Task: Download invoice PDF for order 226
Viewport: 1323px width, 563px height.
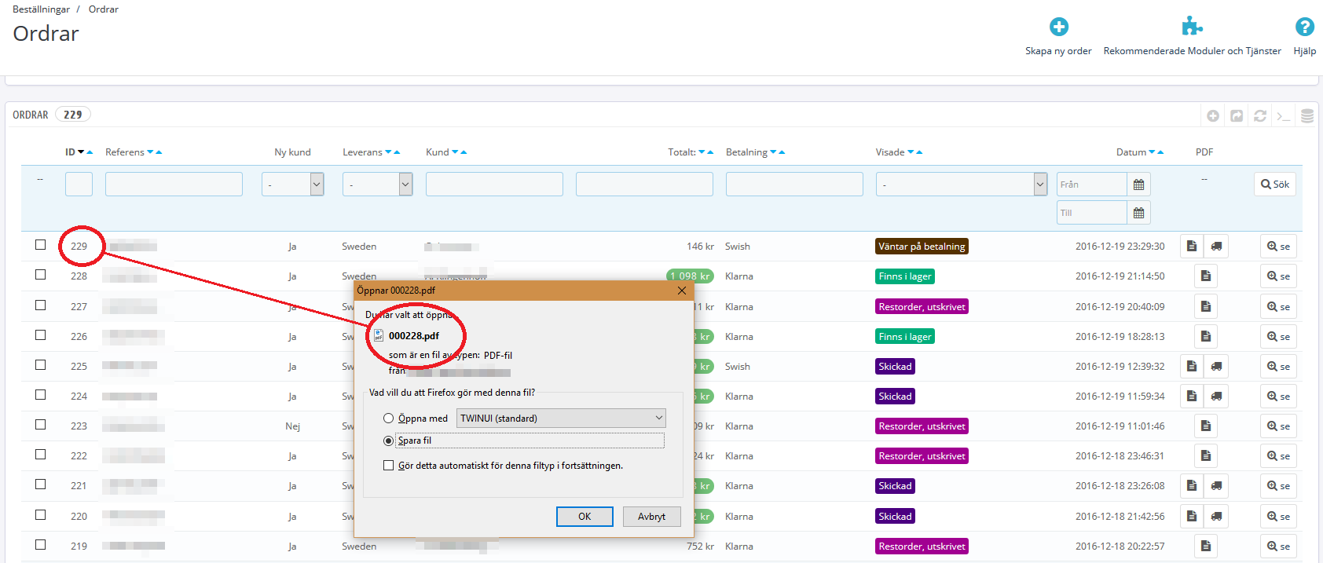Action: (1206, 336)
